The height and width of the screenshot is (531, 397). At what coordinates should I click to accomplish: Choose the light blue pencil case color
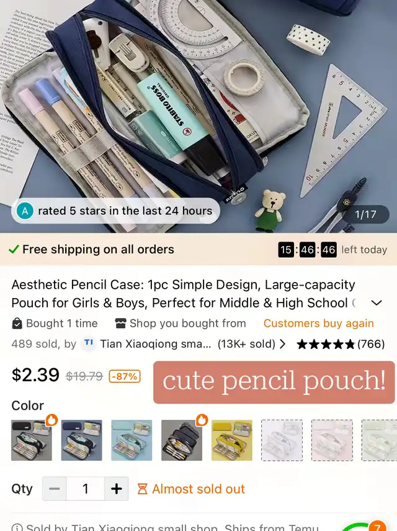pyautogui.click(x=132, y=440)
